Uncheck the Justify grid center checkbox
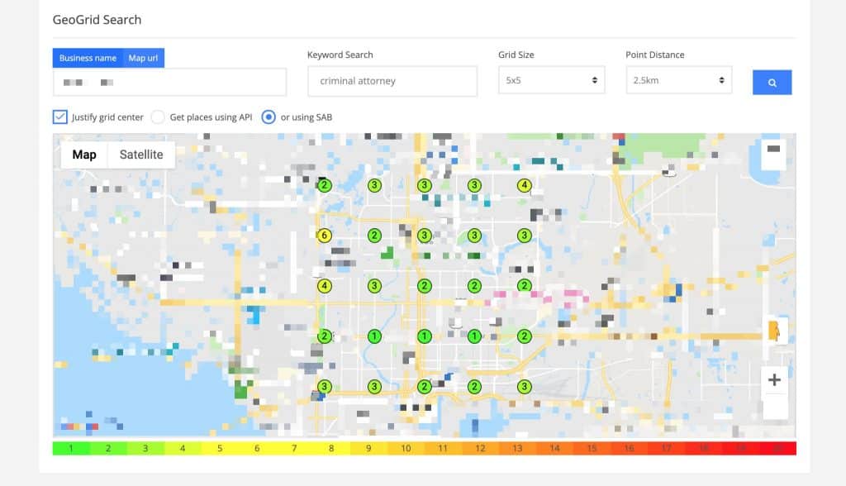This screenshot has width=846, height=486. click(x=59, y=117)
